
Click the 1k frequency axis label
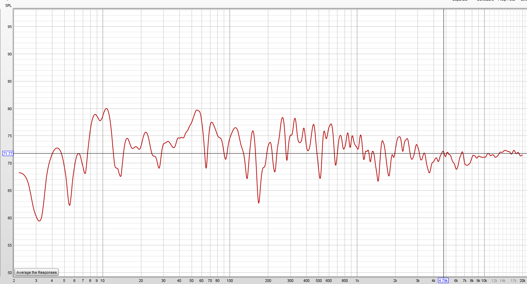(357, 281)
